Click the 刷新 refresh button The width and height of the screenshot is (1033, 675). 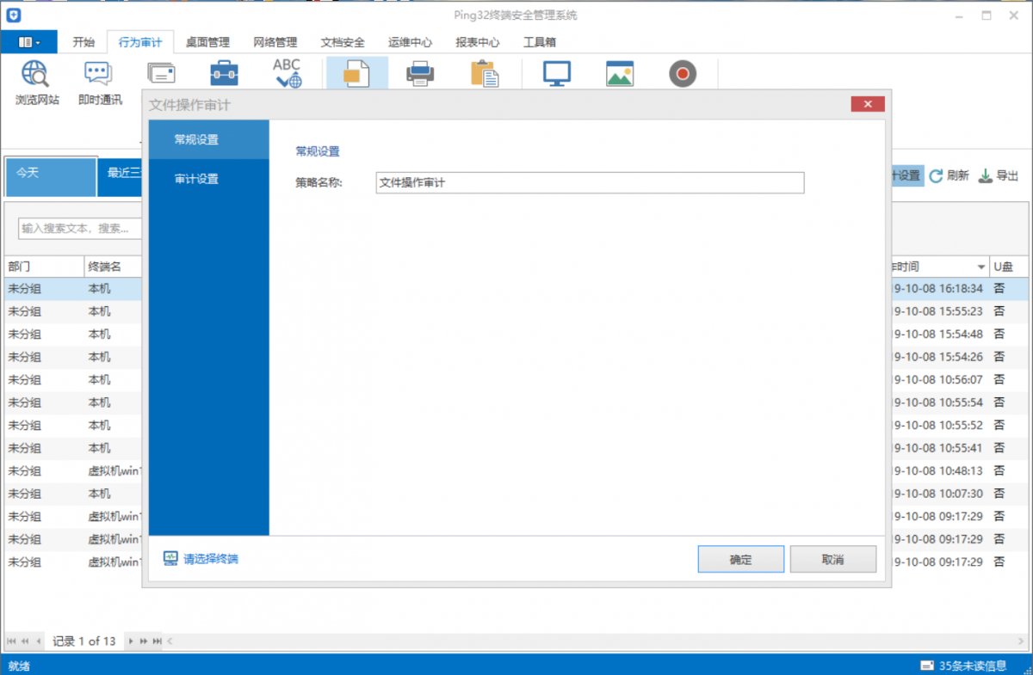(x=949, y=175)
